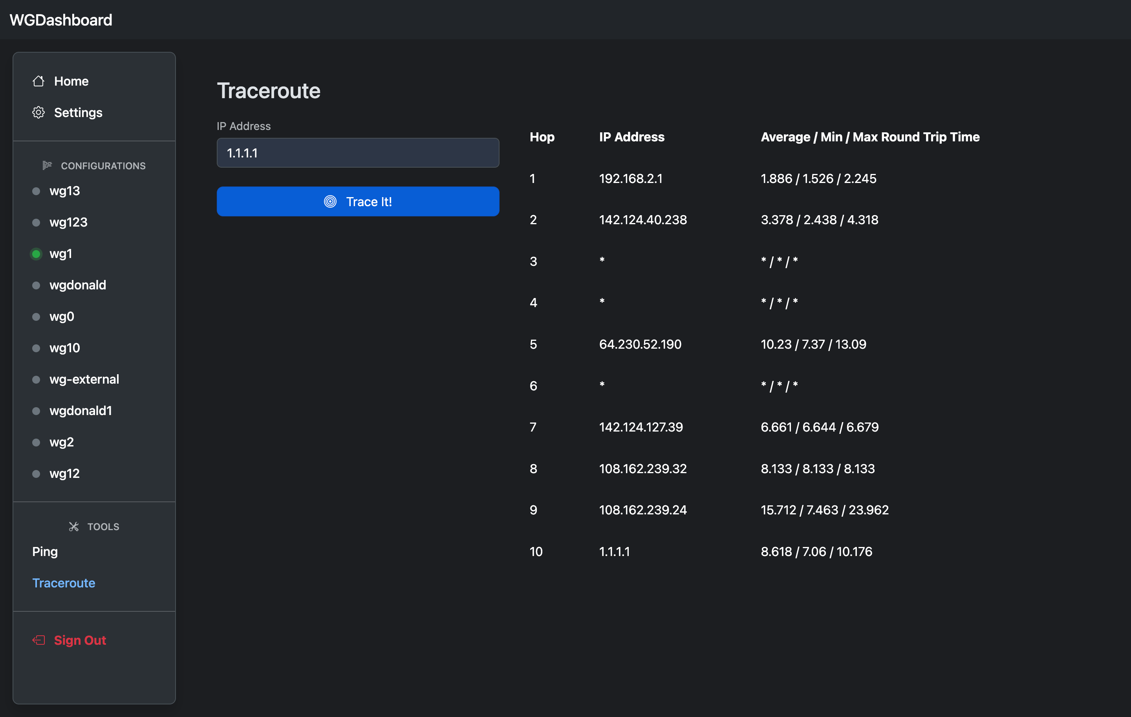Click round trip time 8.618 / 7.06 / 10.176
The height and width of the screenshot is (717, 1131).
[x=816, y=551]
